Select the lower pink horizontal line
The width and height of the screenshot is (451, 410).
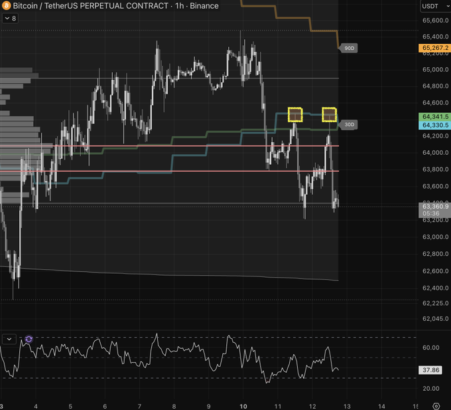(x=169, y=171)
